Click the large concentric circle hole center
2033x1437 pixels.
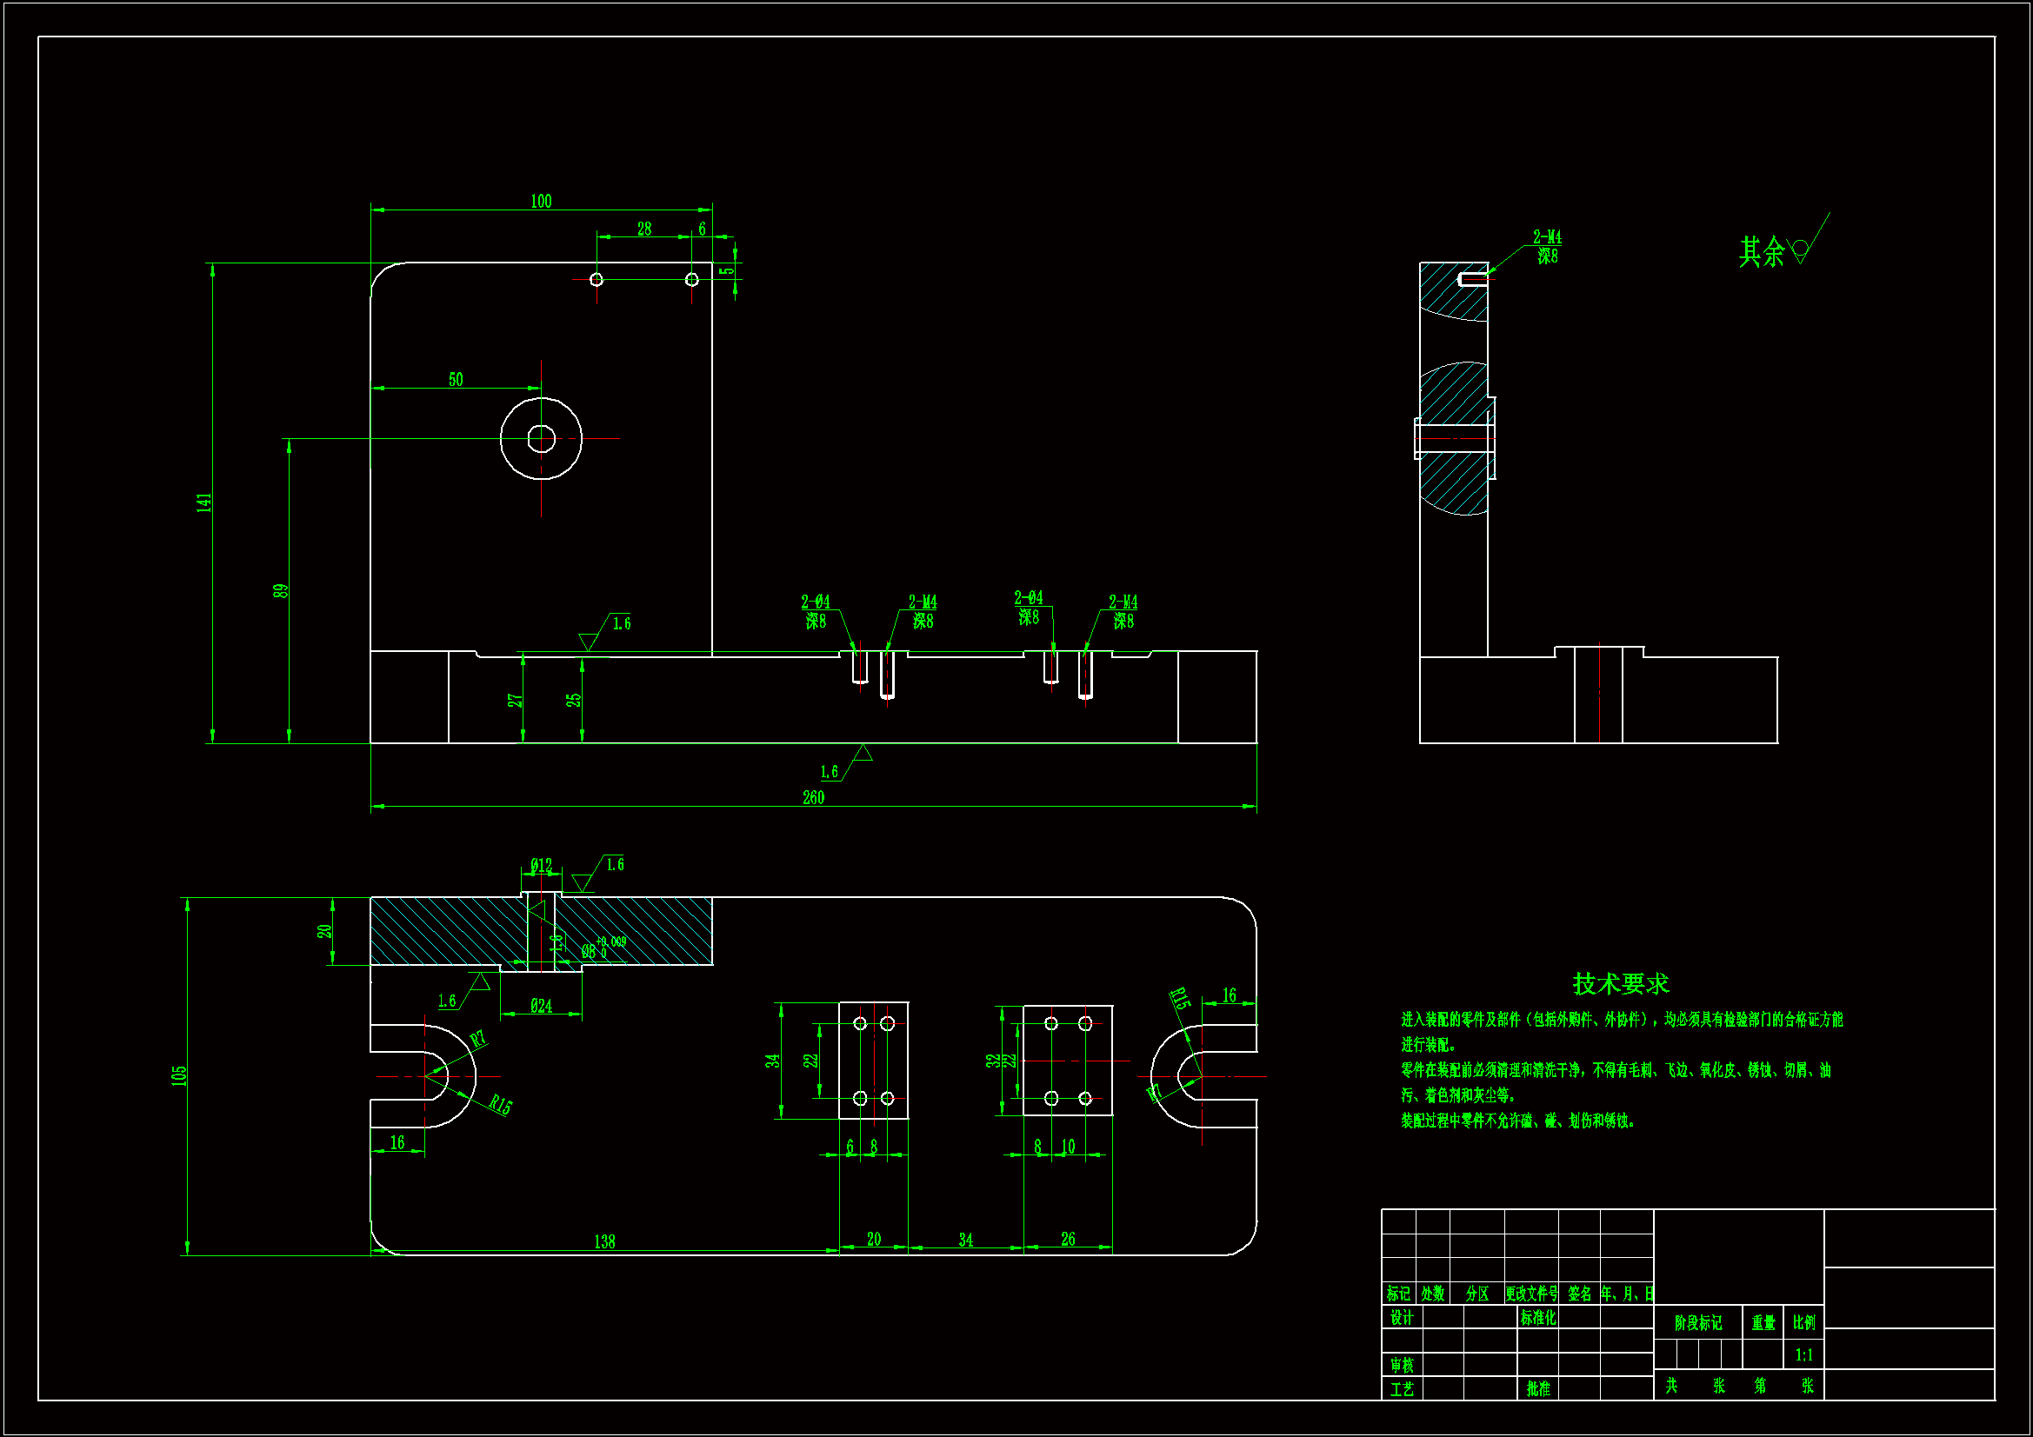point(541,438)
